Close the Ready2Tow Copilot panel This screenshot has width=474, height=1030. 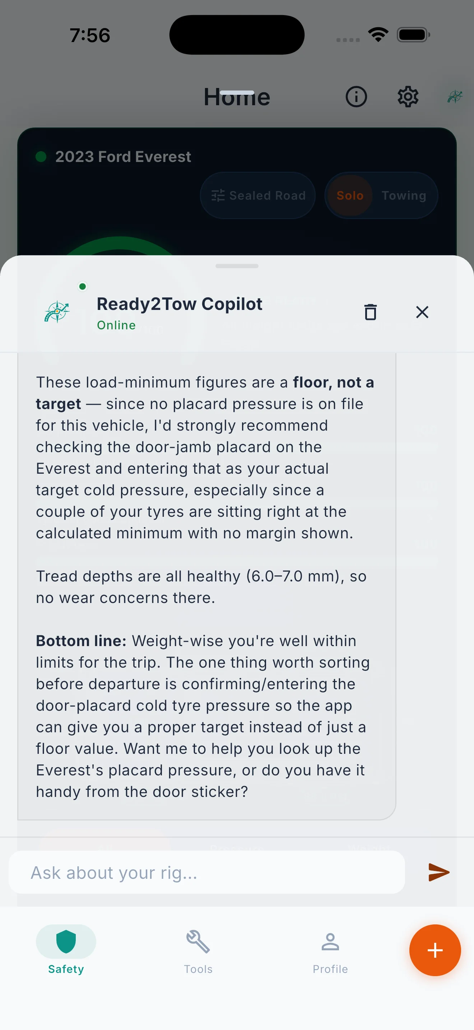click(x=422, y=312)
